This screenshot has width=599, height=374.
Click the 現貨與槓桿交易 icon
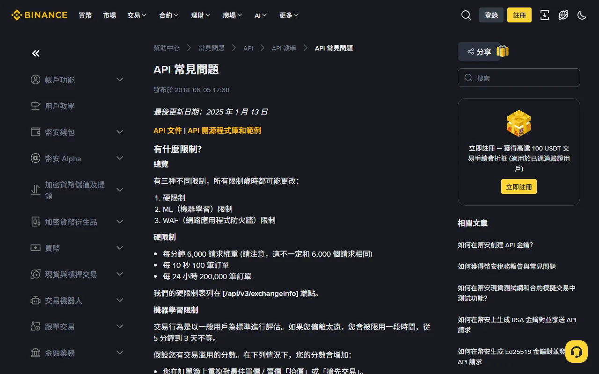click(36, 274)
